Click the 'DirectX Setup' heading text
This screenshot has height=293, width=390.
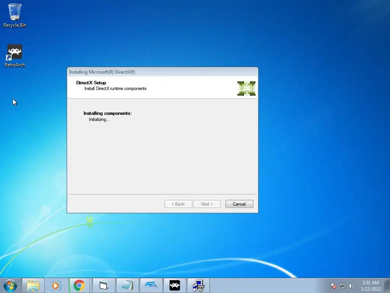click(91, 83)
